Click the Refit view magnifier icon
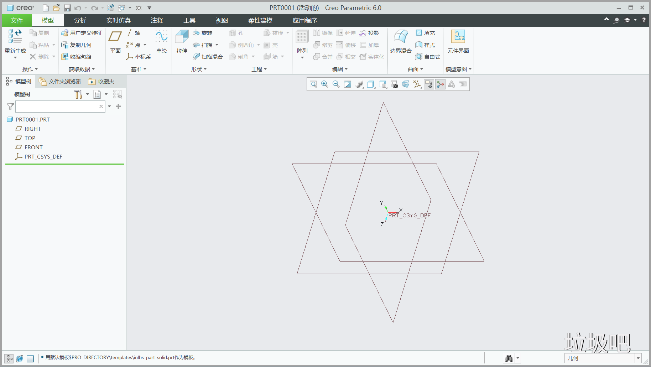This screenshot has width=651, height=367. (x=313, y=84)
